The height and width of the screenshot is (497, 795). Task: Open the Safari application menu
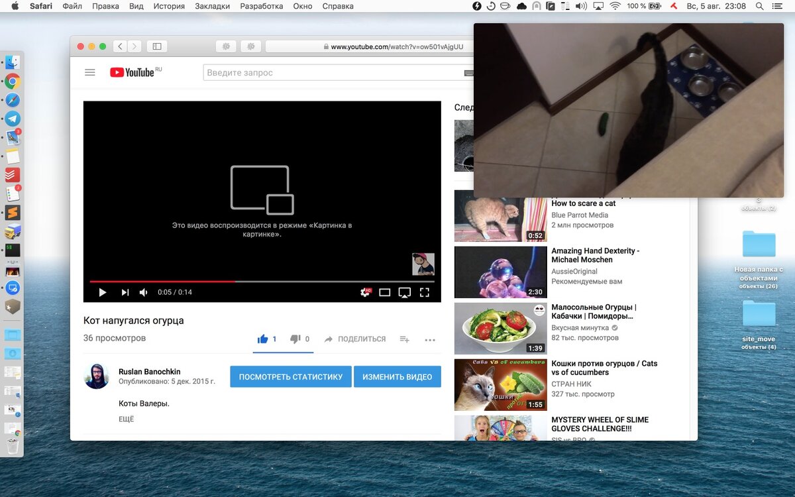point(41,6)
